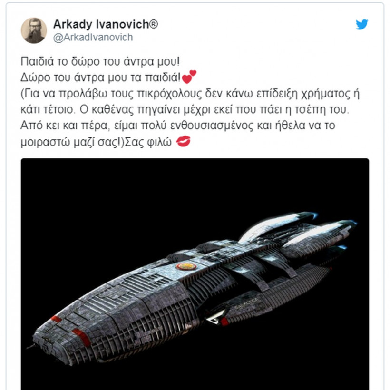Click the second line 'Δώρο του άντρα μου'

coord(100,78)
